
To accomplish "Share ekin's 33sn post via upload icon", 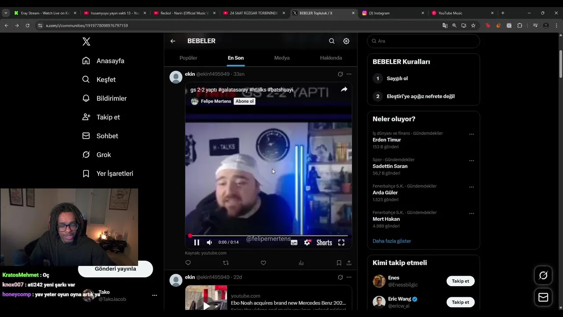I will (x=349, y=263).
